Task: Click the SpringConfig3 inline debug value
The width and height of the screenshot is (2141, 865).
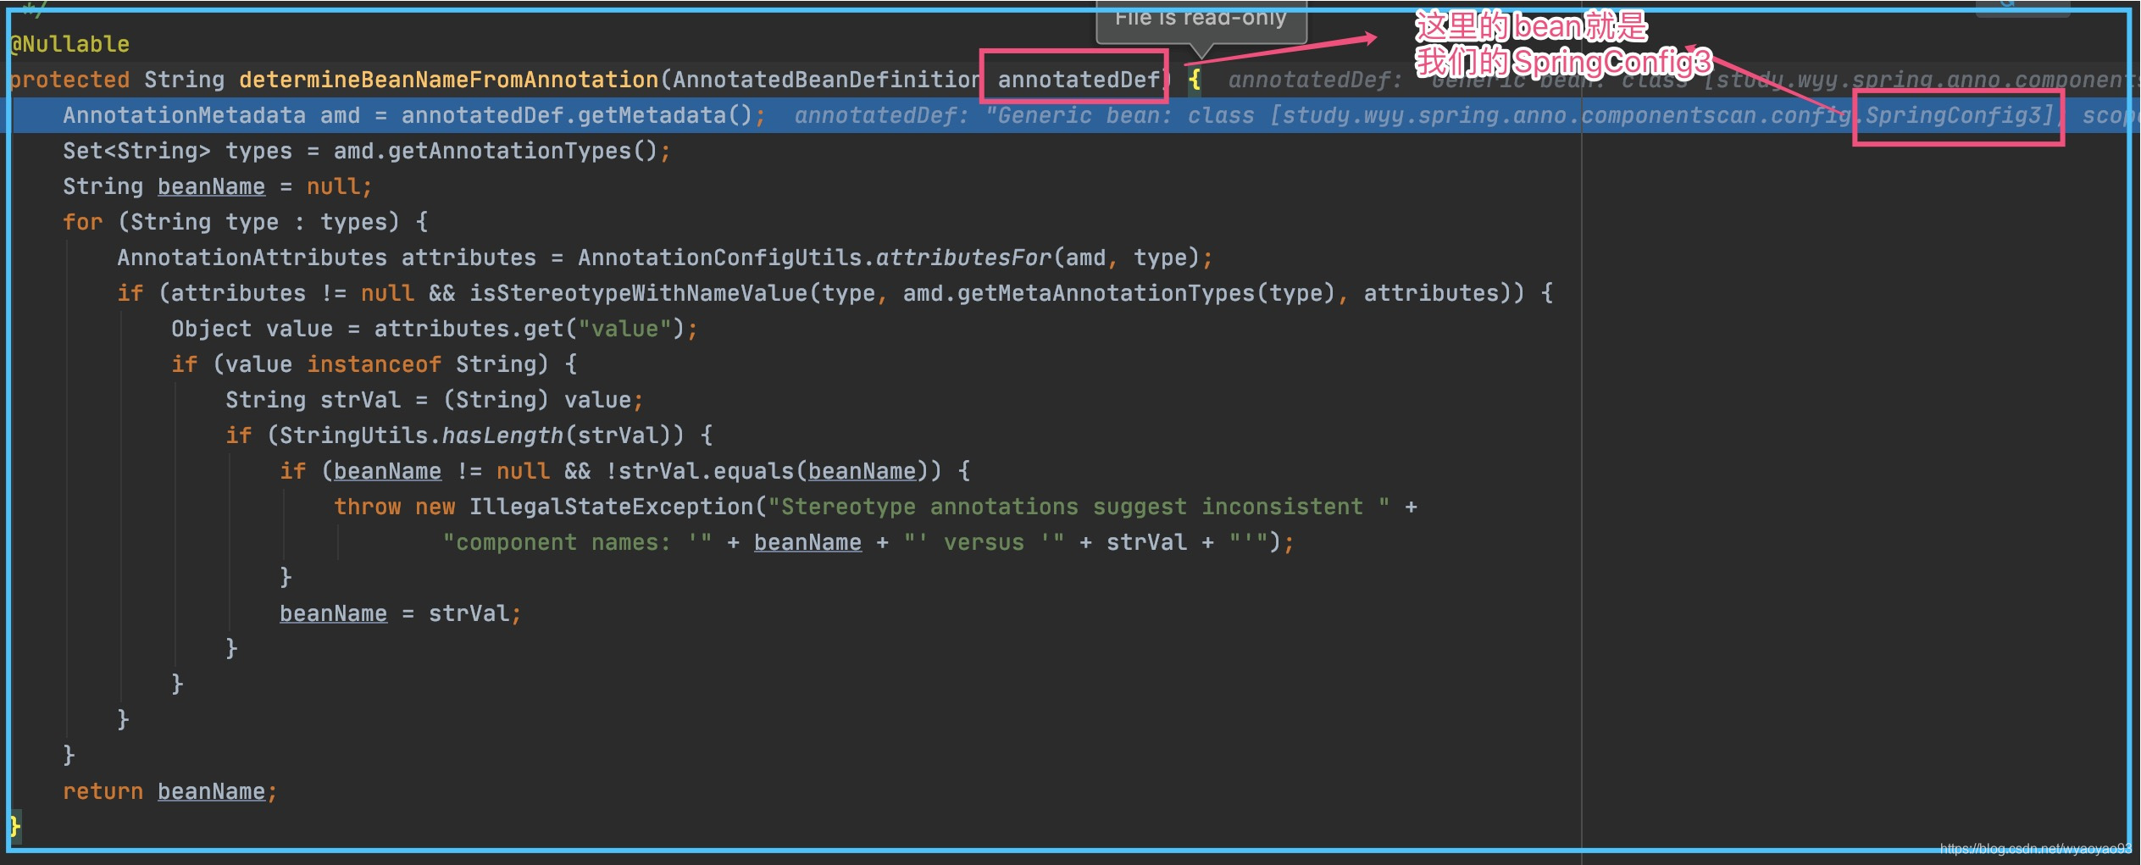Action: pos(1959,115)
